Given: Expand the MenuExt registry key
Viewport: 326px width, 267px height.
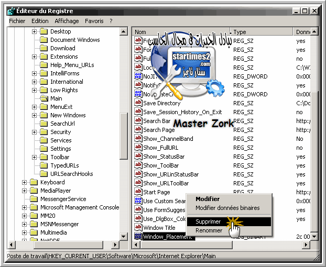Looking at the screenshot, I should click(x=34, y=107).
